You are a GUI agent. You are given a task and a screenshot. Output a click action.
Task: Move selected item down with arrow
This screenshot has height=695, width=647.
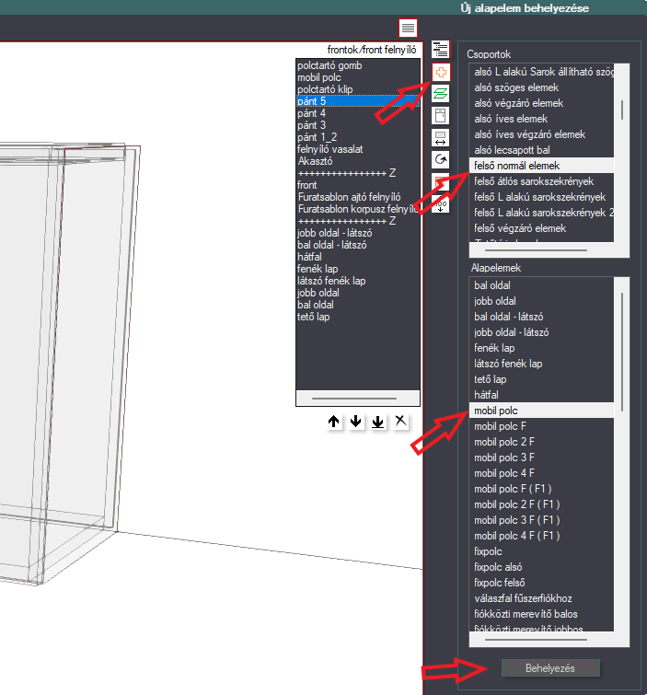355,421
